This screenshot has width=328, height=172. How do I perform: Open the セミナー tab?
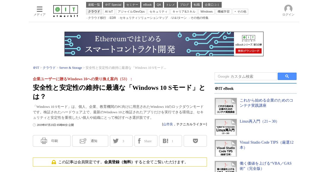click(132, 5)
